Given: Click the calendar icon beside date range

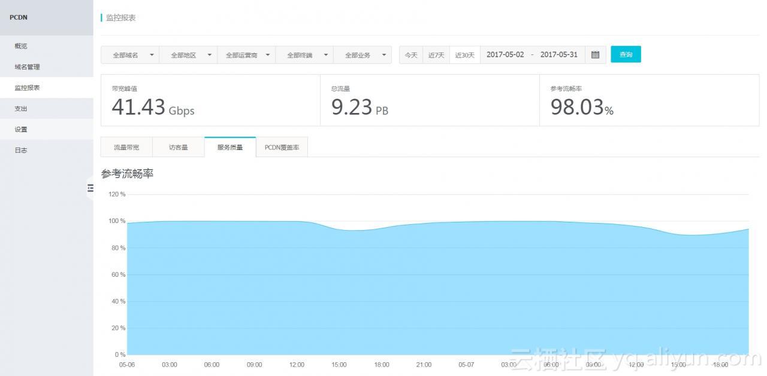Looking at the screenshot, I should click(595, 54).
